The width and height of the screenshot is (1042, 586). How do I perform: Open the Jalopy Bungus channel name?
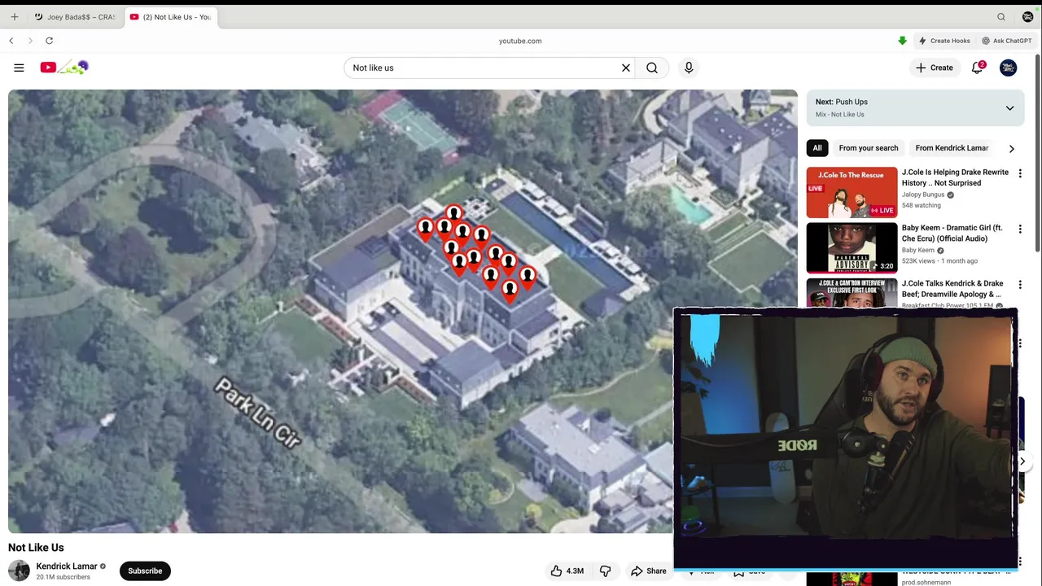click(x=923, y=195)
